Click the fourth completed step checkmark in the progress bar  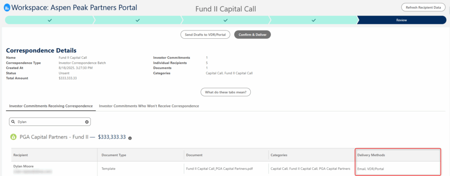pyautogui.click(x=314, y=20)
